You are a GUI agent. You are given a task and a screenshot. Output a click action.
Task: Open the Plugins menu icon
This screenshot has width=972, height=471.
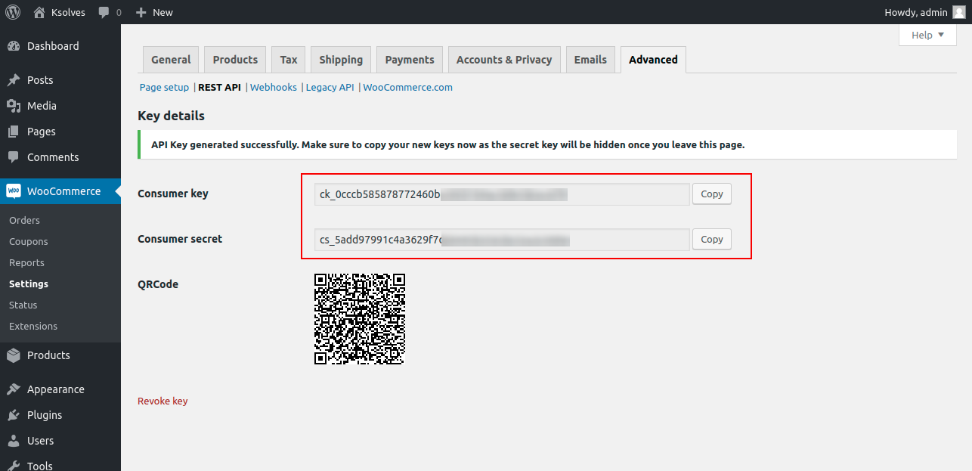[x=14, y=415]
